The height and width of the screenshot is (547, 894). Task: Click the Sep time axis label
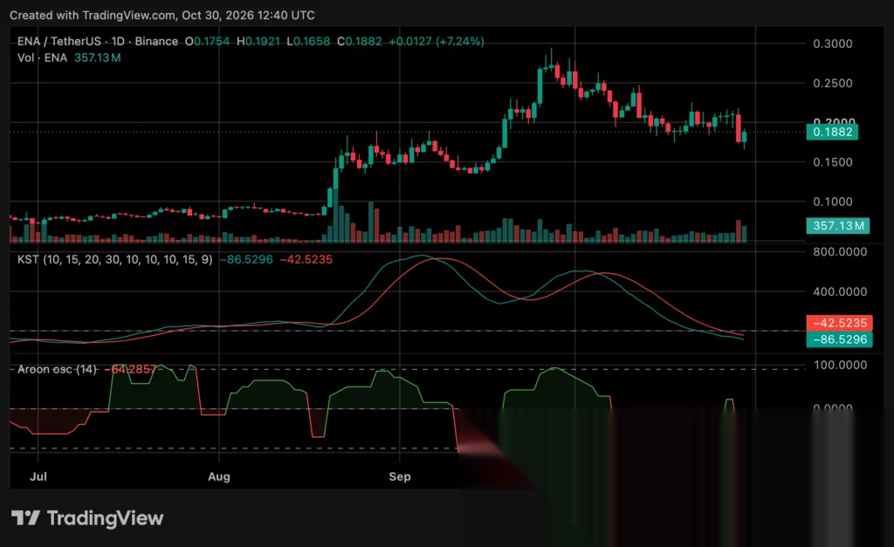pyautogui.click(x=400, y=476)
